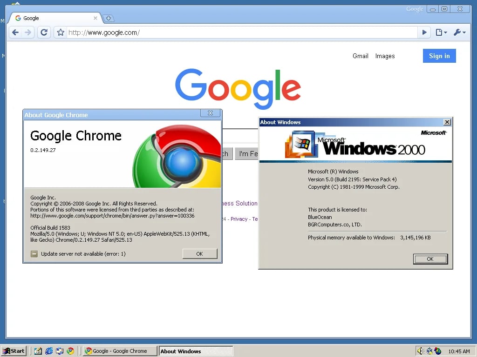Close the Chrome browser window
This screenshot has height=357, width=477.
point(460,9)
